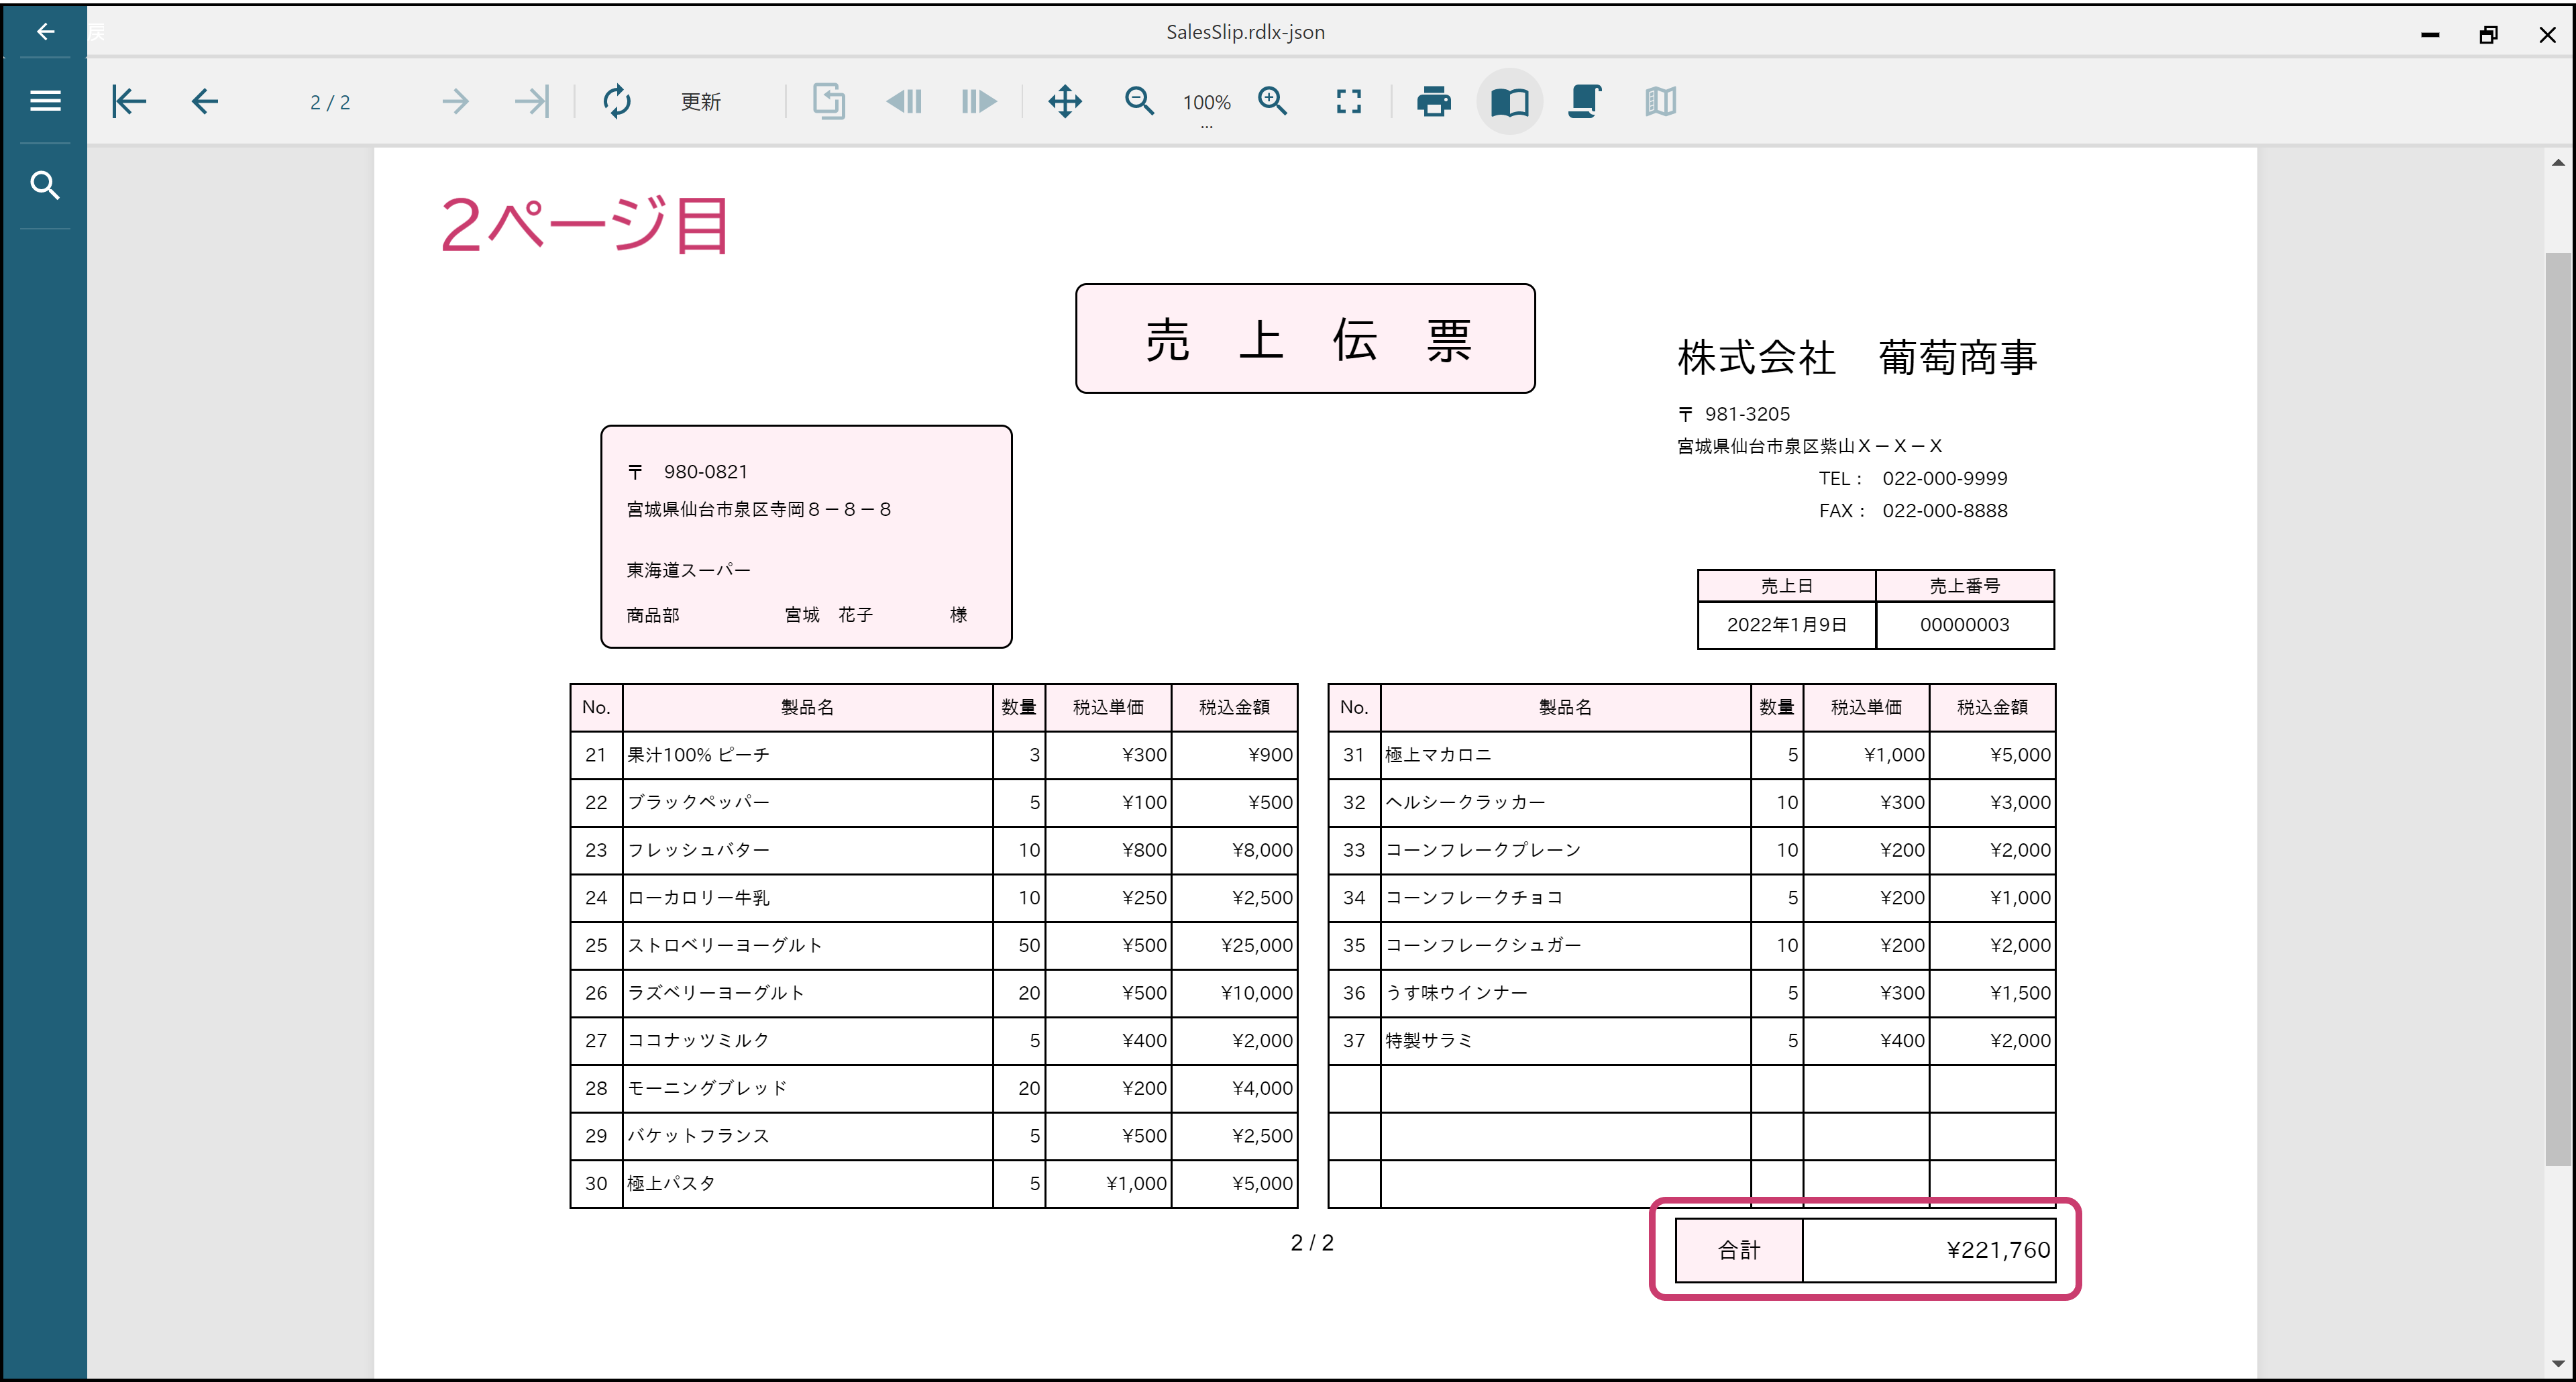This screenshot has width=2576, height=1382.
Task: Click the 商品部 department label
Action: 652,615
